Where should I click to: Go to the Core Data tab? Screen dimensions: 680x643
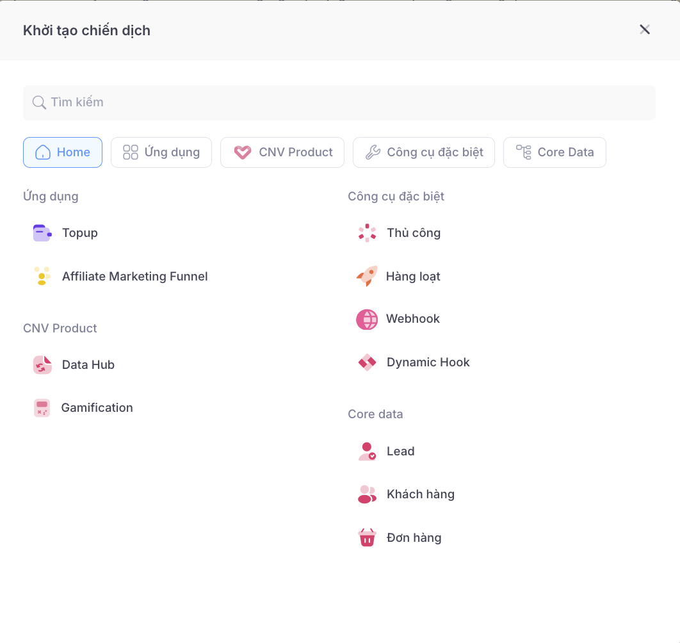(x=555, y=152)
